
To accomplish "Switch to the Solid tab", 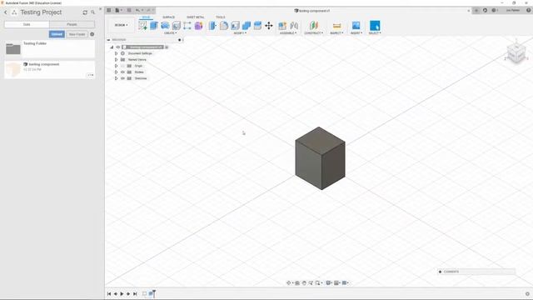I will click(x=146, y=17).
